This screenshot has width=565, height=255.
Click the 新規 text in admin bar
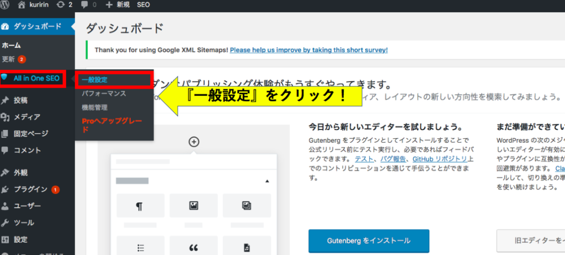point(124,5)
